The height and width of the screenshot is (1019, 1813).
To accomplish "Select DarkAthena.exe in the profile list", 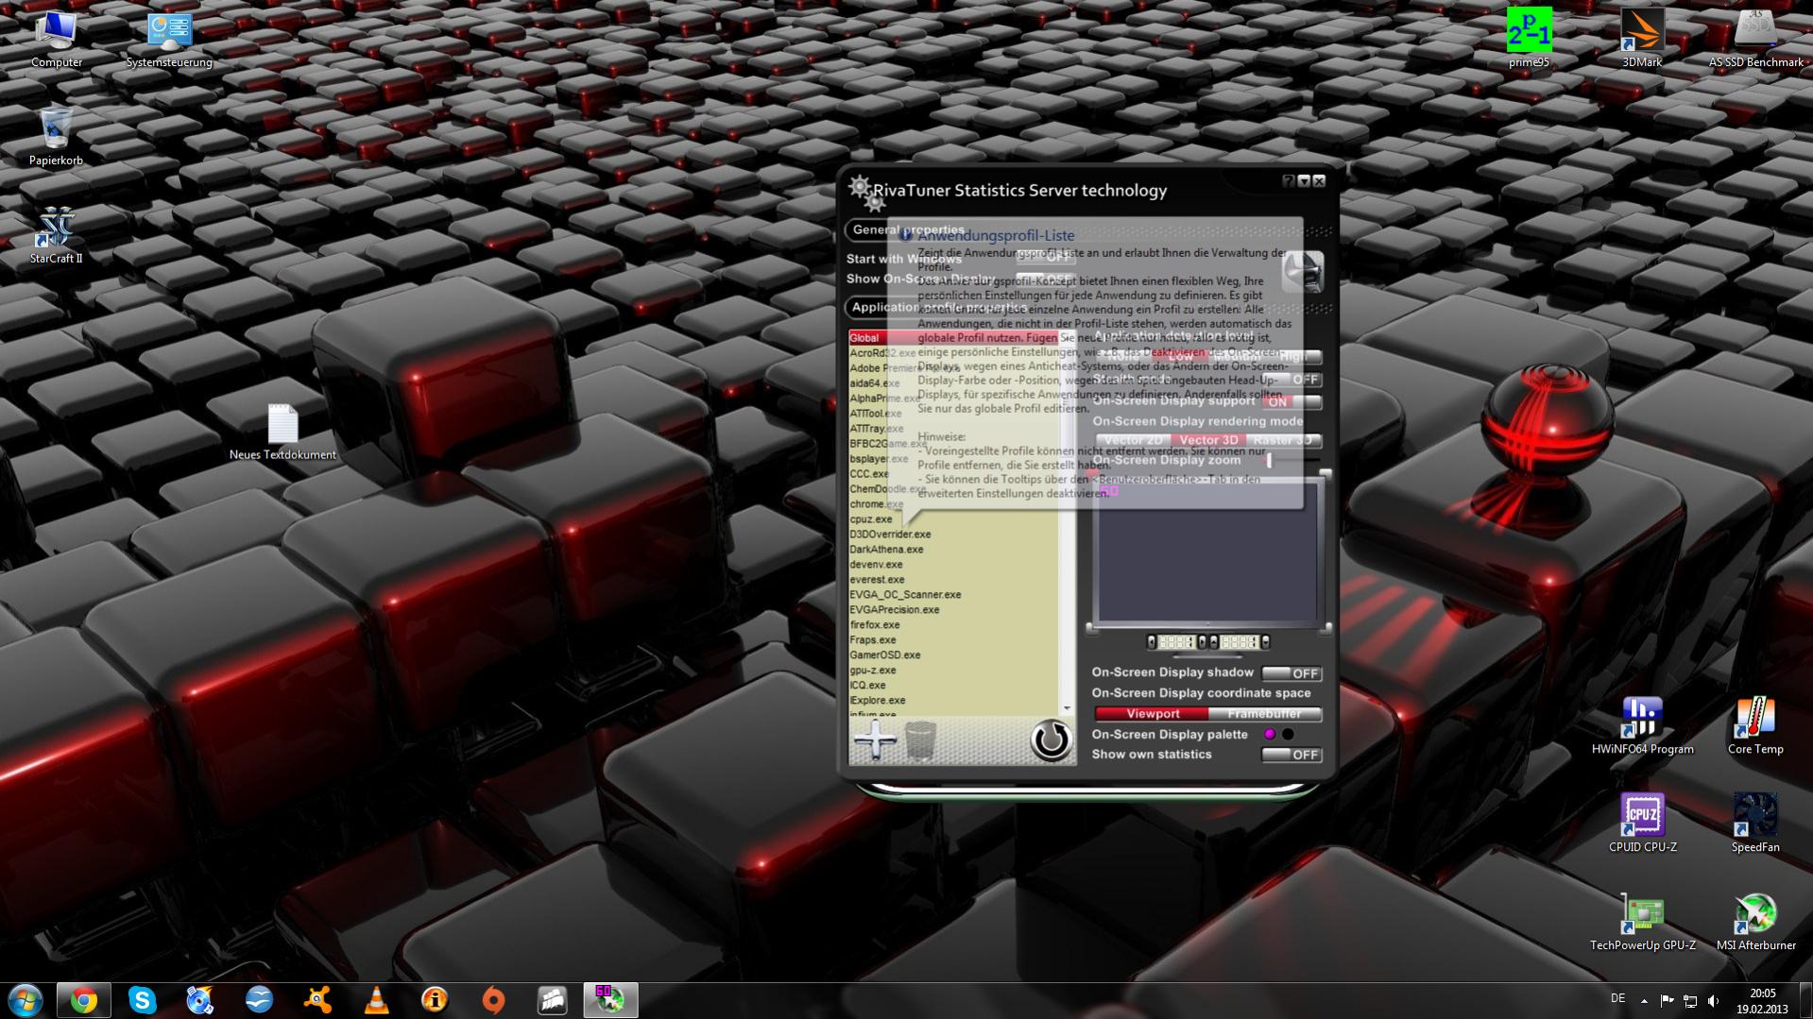I will coord(953,550).
